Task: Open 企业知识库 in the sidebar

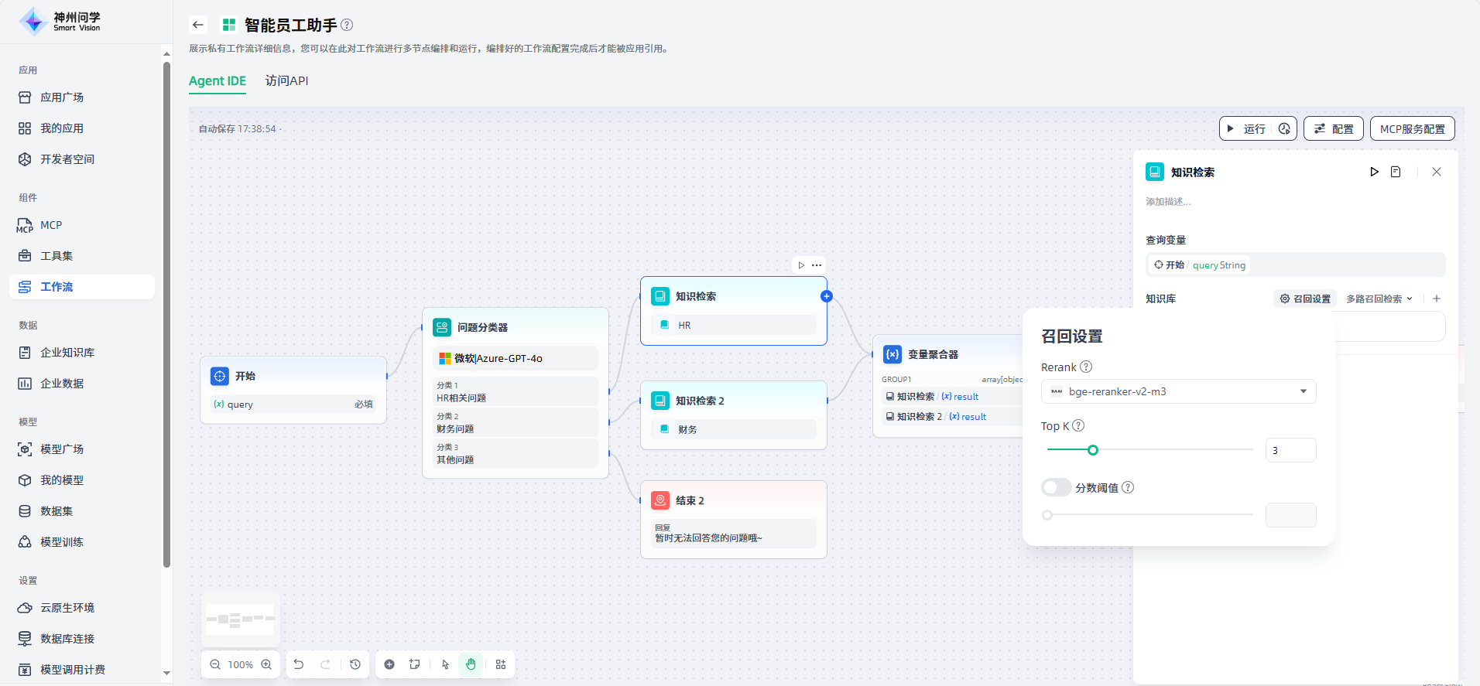Action: [67, 353]
